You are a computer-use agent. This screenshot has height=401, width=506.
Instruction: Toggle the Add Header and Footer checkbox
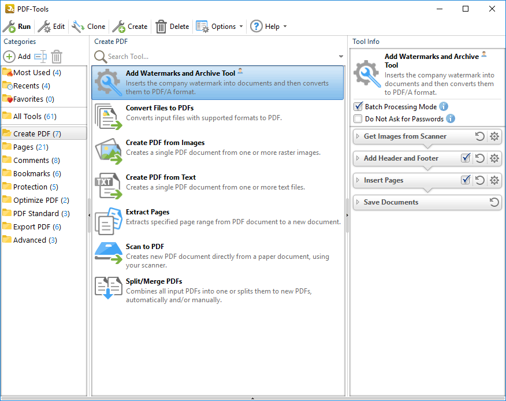tap(466, 158)
